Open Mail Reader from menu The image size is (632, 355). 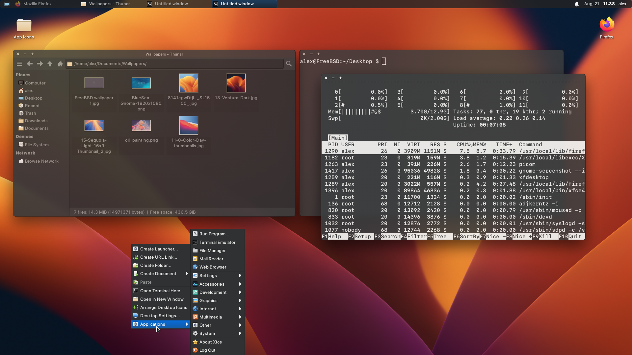(218, 259)
